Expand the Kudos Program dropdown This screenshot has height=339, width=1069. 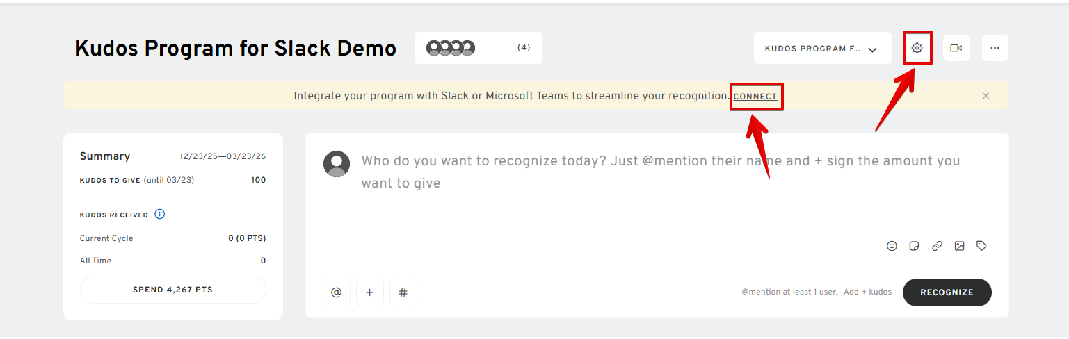point(821,49)
